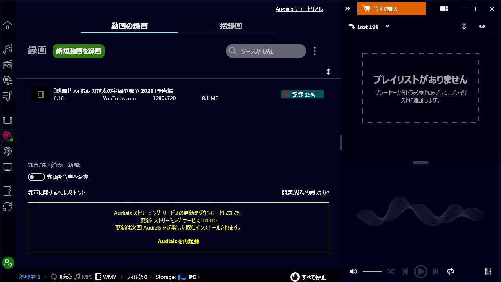
Task: Mute the player volume
Action: tap(353, 271)
